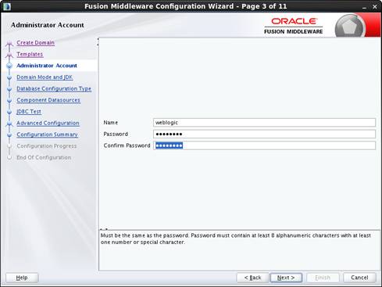Click the Component Datasources step bullet

click(9, 100)
